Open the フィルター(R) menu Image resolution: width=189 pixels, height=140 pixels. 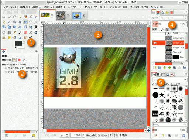pos(118,7)
